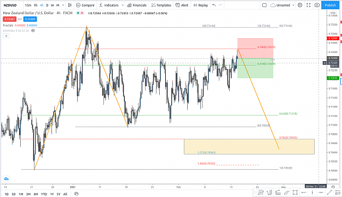Viewport: 342px width, 197px height.
Task: Select the yellow rectangle target zone
Action: point(249,147)
